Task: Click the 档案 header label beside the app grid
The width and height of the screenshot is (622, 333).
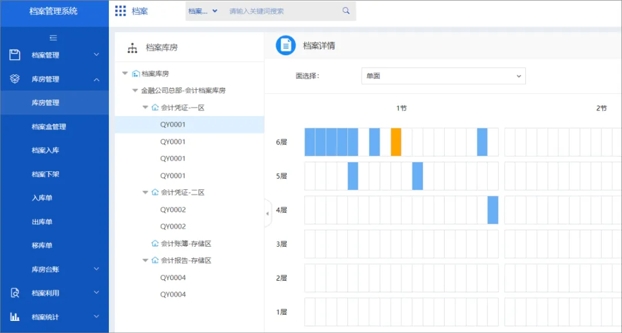Action: [x=139, y=11]
